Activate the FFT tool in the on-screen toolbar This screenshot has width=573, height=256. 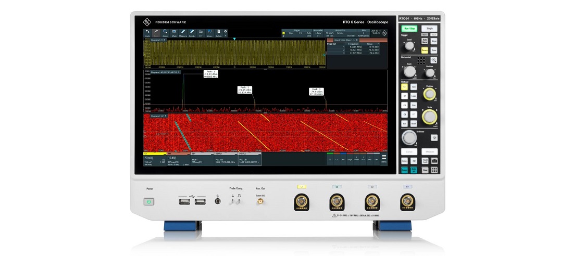coord(201,33)
